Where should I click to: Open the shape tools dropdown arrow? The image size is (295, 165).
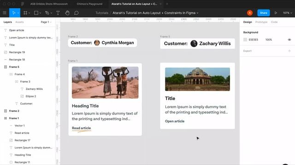(x=40, y=13)
